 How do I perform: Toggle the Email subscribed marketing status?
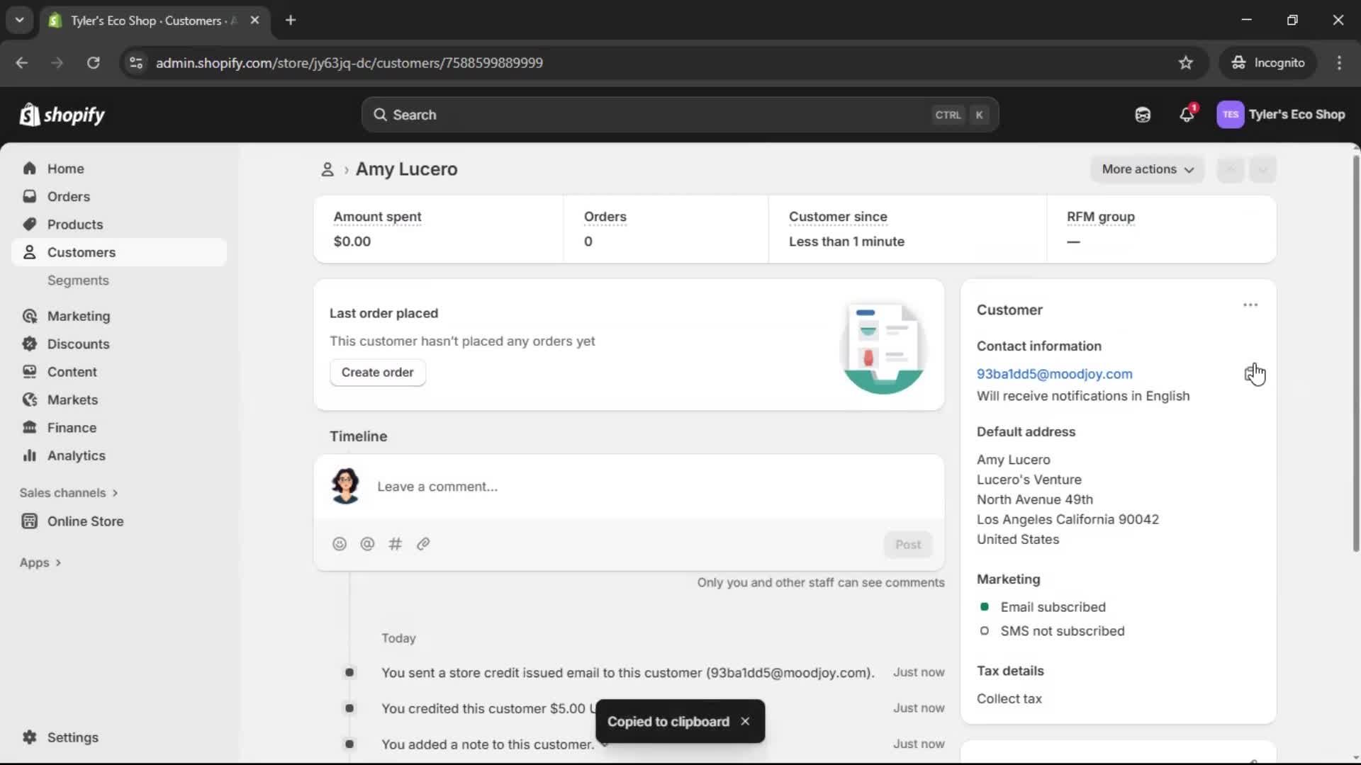tap(985, 607)
